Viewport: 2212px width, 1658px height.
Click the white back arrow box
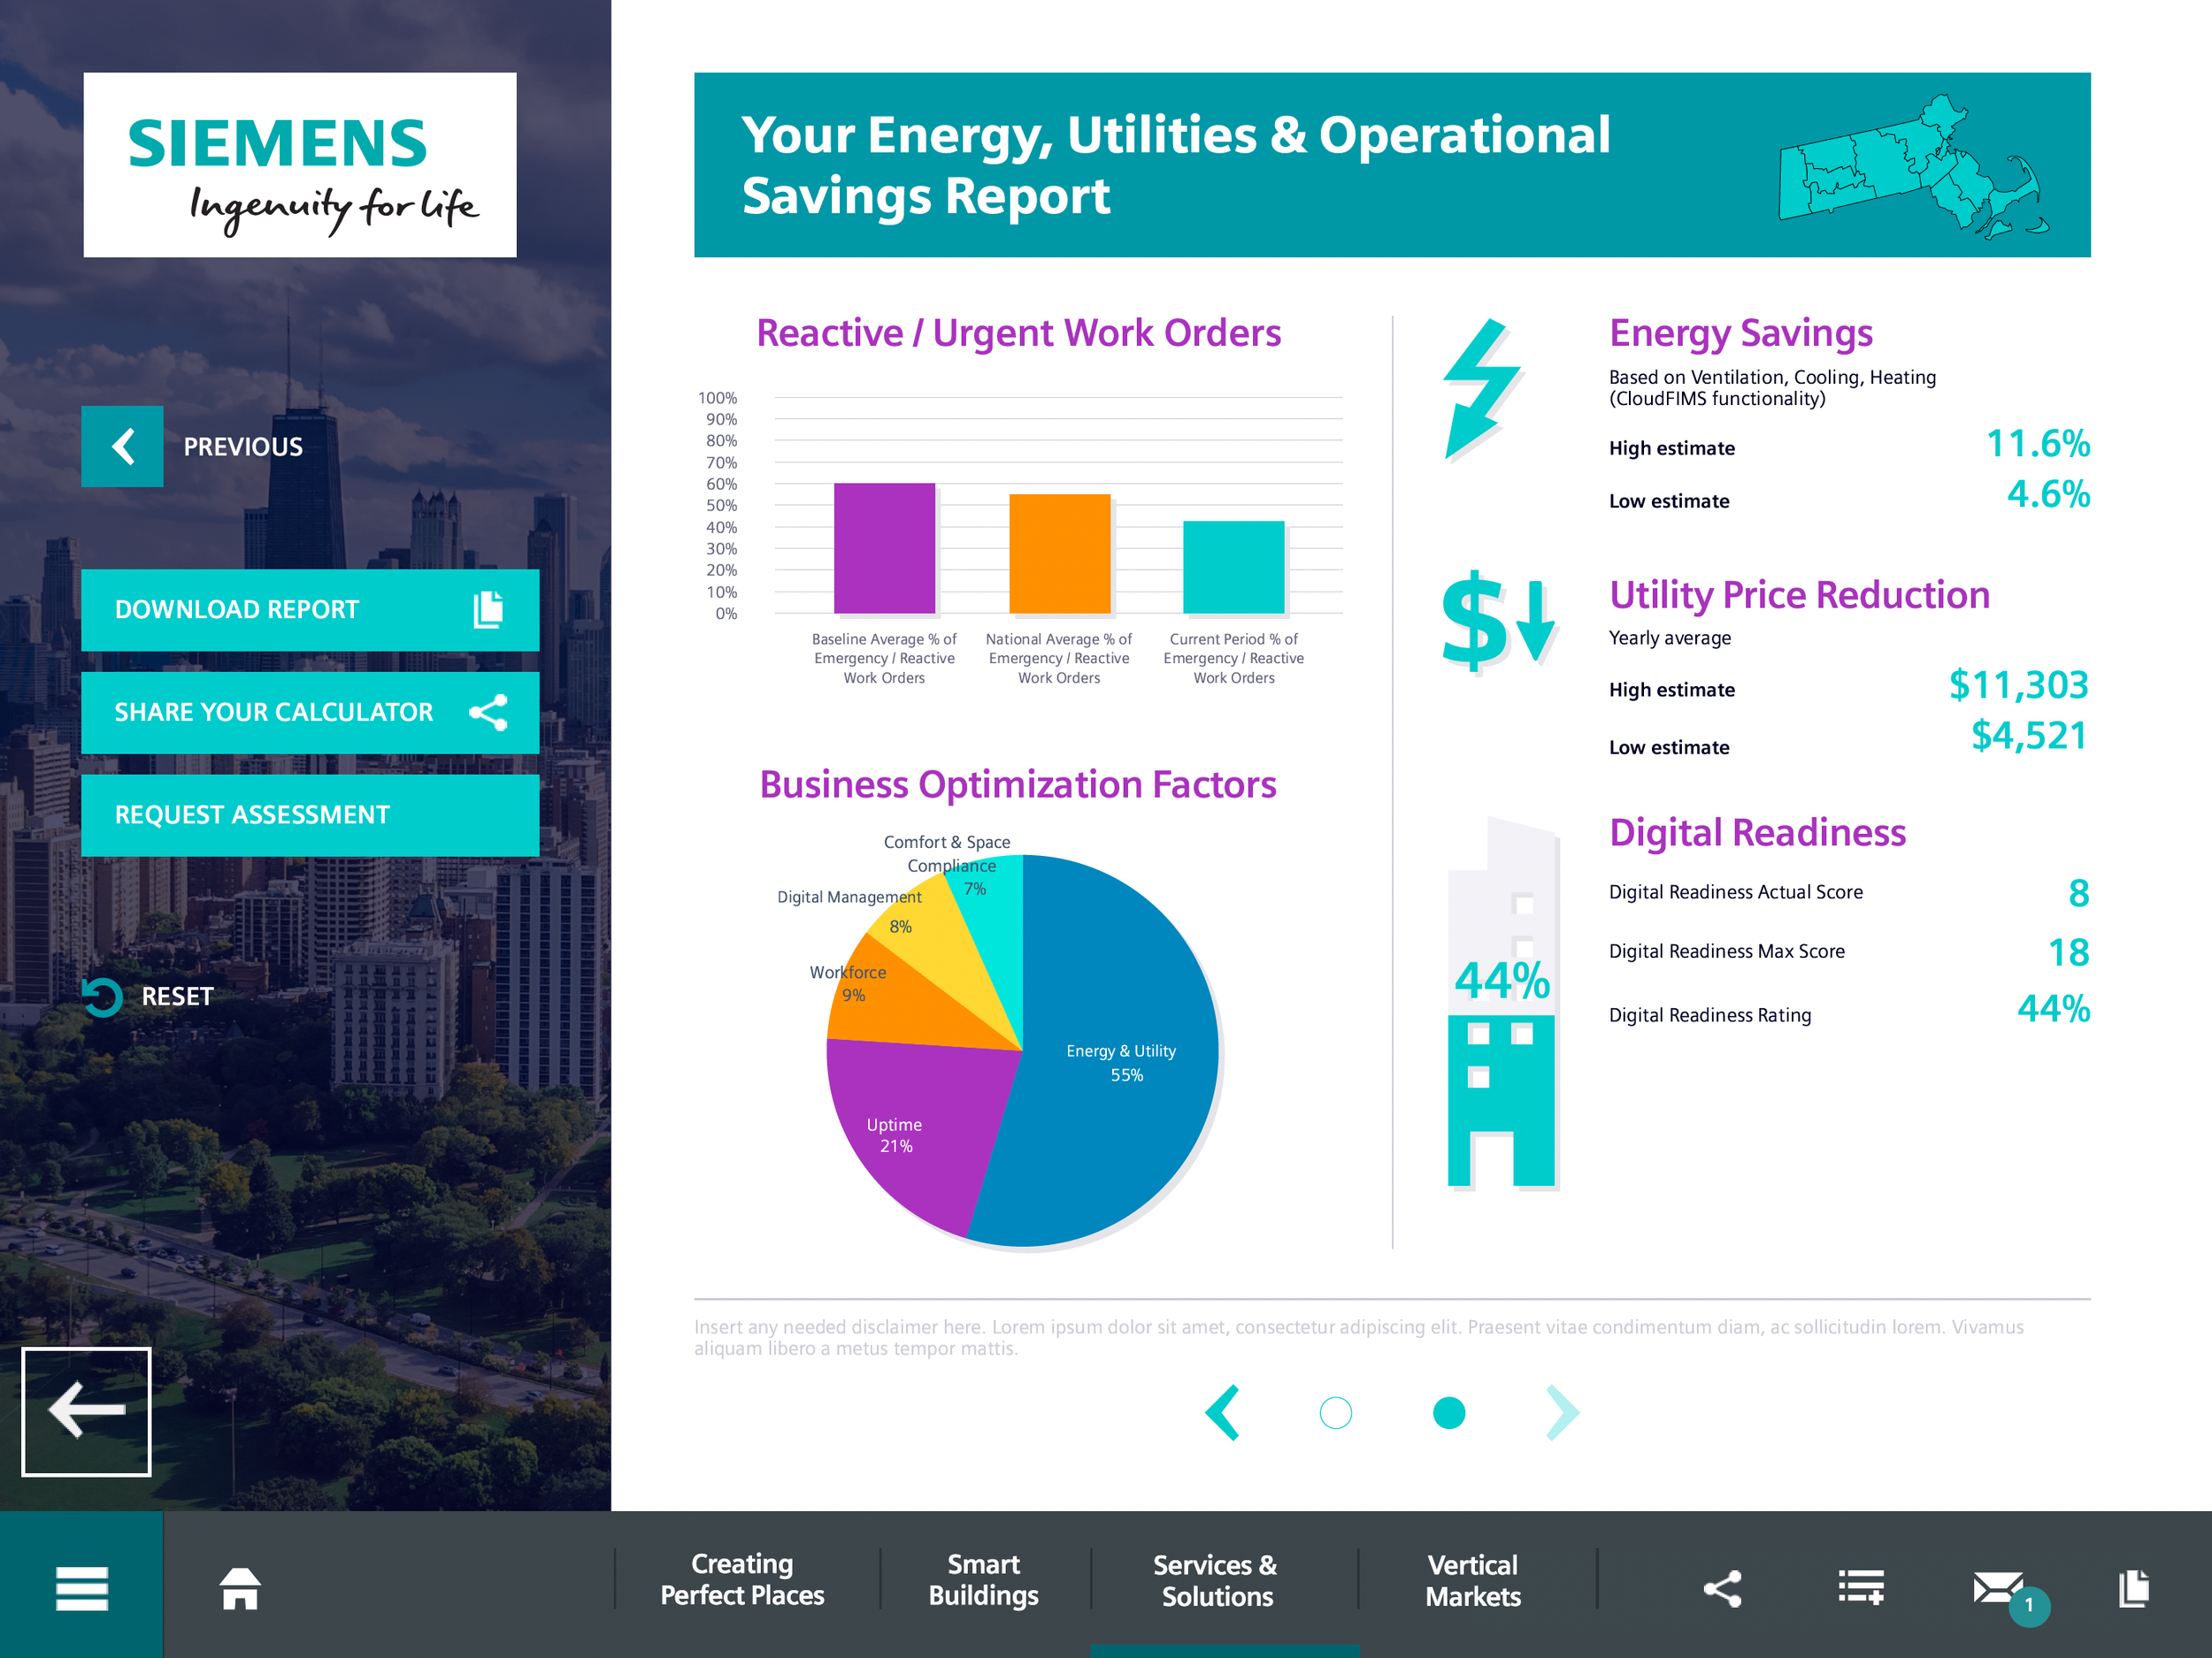[87, 1410]
